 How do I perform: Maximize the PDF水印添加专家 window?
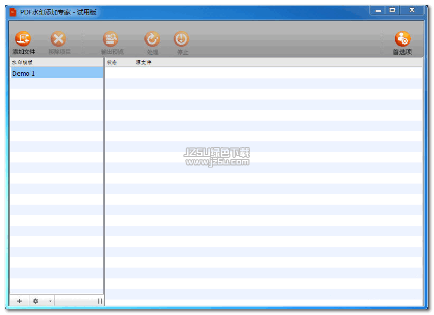[392, 10]
